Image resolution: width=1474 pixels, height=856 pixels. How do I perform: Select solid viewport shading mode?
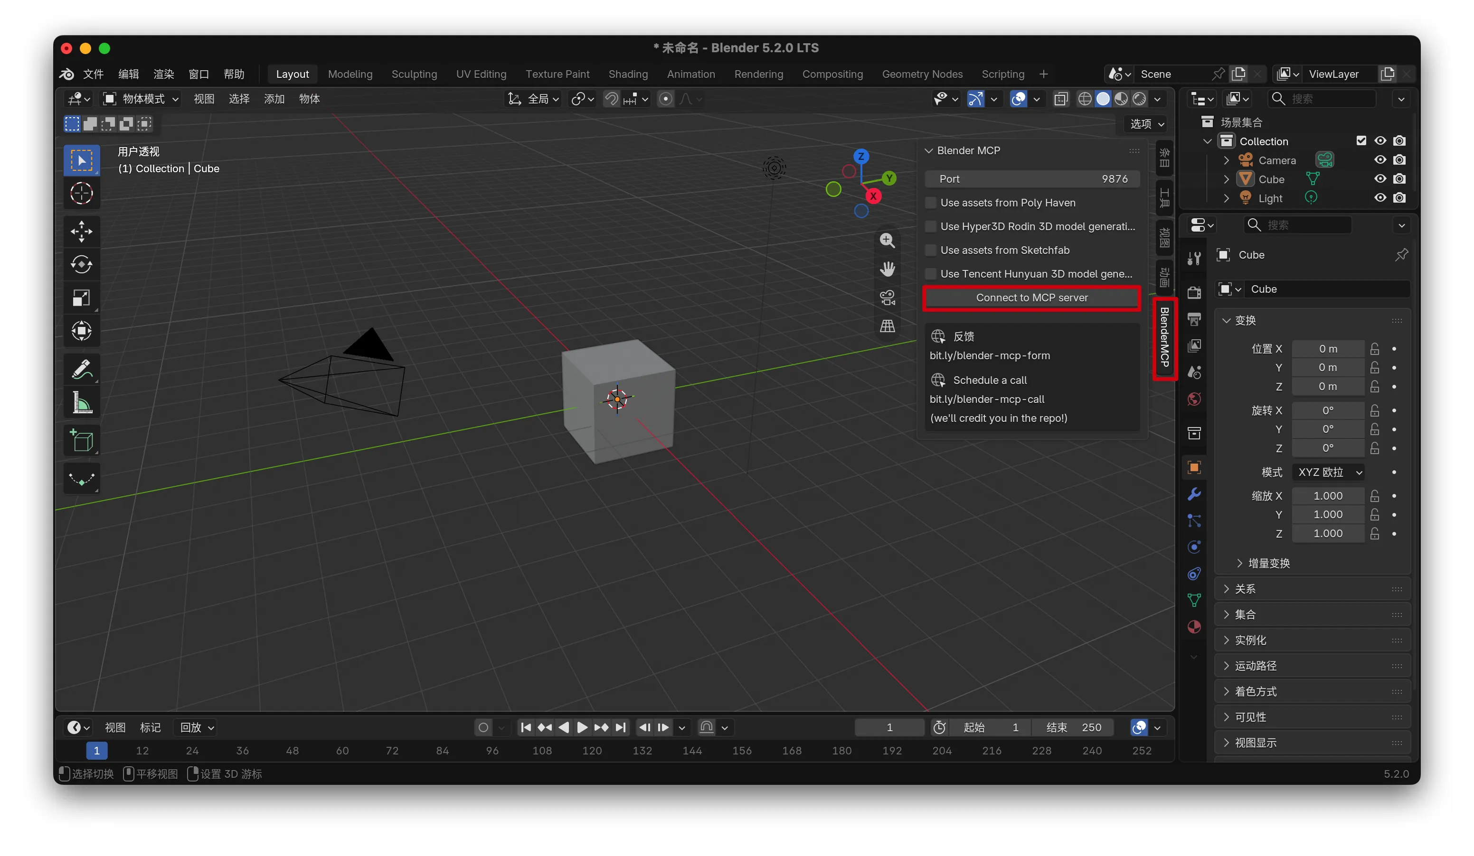(x=1103, y=99)
